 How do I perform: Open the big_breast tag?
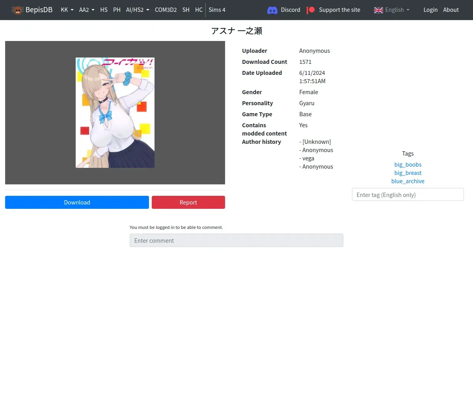click(x=408, y=173)
